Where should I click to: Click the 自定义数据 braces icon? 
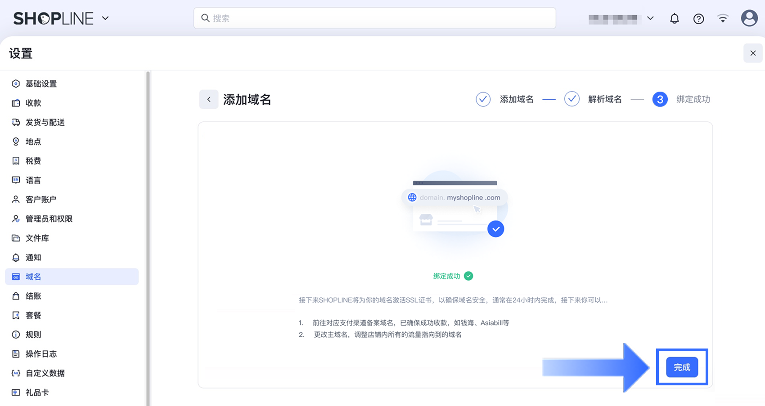pyautogui.click(x=16, y=373)
